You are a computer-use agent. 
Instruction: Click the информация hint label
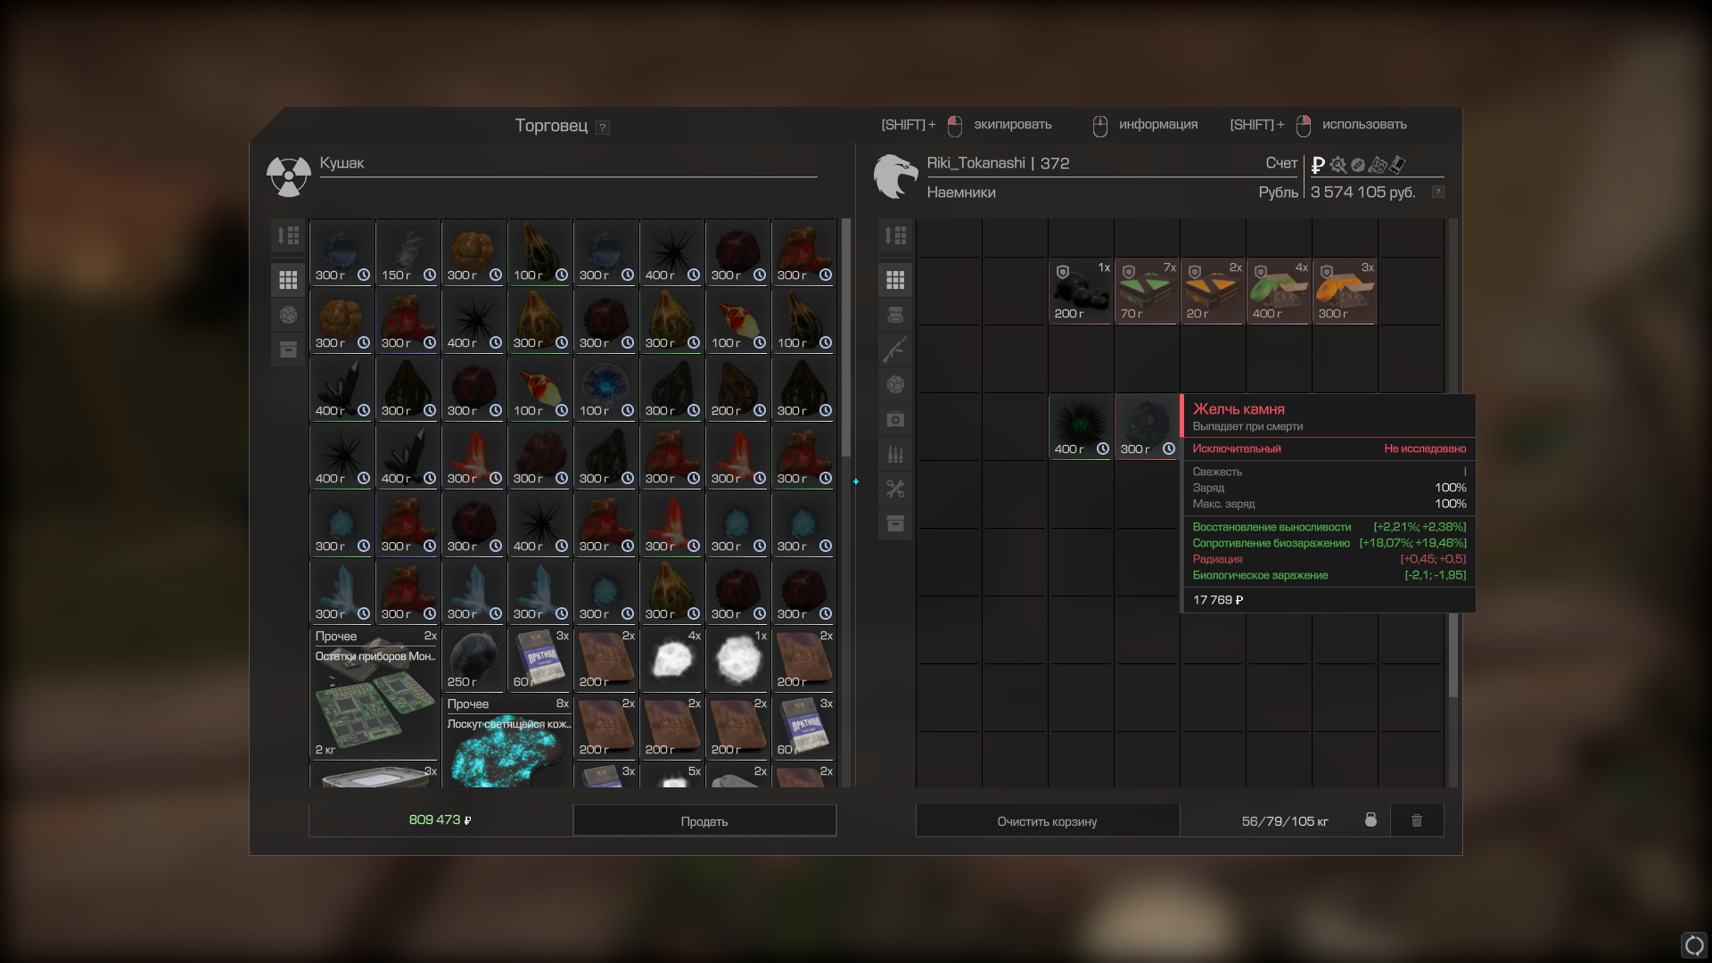(x=1158, y=125)
